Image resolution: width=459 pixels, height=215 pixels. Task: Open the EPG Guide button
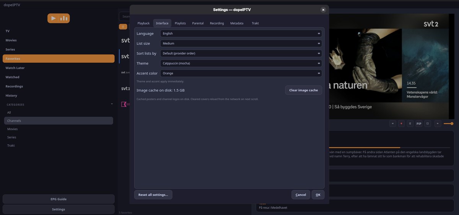59,199
